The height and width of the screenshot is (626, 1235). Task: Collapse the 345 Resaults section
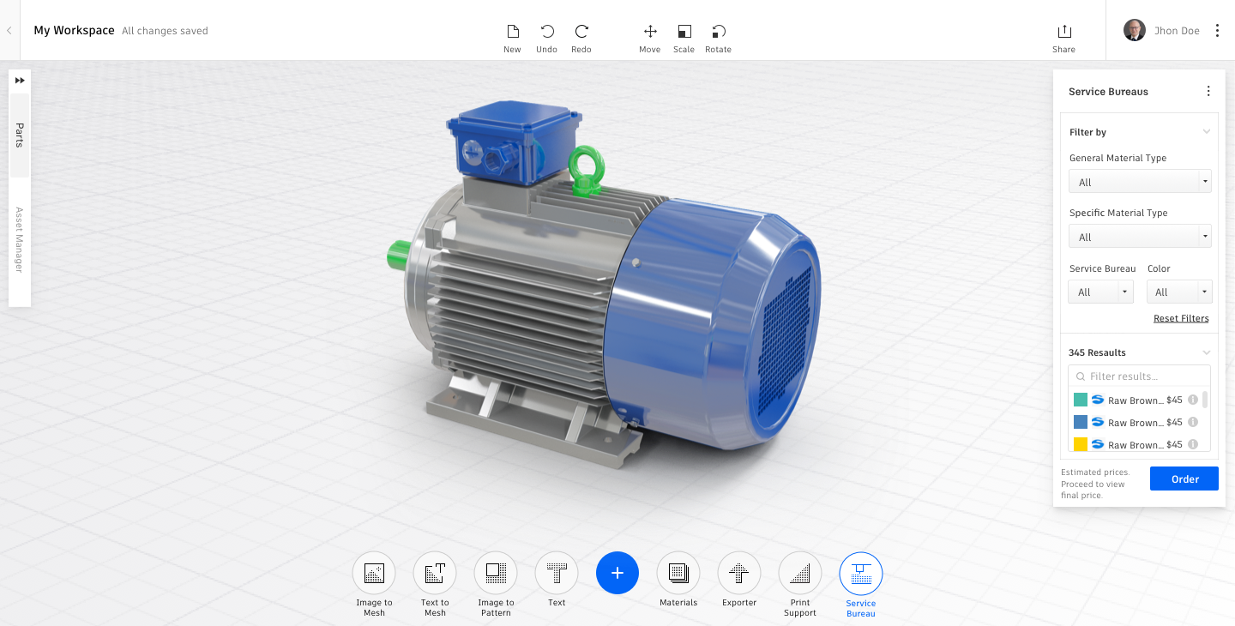pos(1207,352)
